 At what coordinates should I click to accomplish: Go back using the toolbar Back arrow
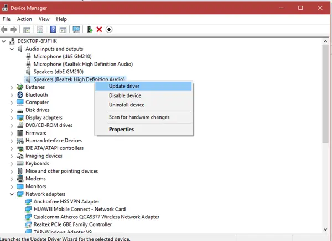tap(4, 30)
